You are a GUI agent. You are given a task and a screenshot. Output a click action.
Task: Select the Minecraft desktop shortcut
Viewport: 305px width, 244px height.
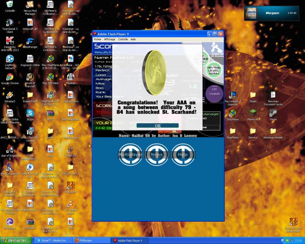(253, 115)
